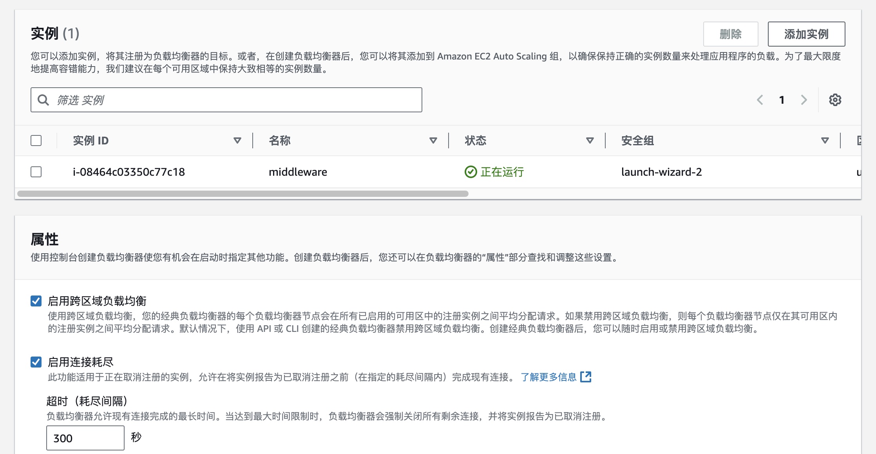This screenshot has width=876, height=454.
Task: Open external link icon beside 了解更多信息
Action: click(x=586, y=377)
